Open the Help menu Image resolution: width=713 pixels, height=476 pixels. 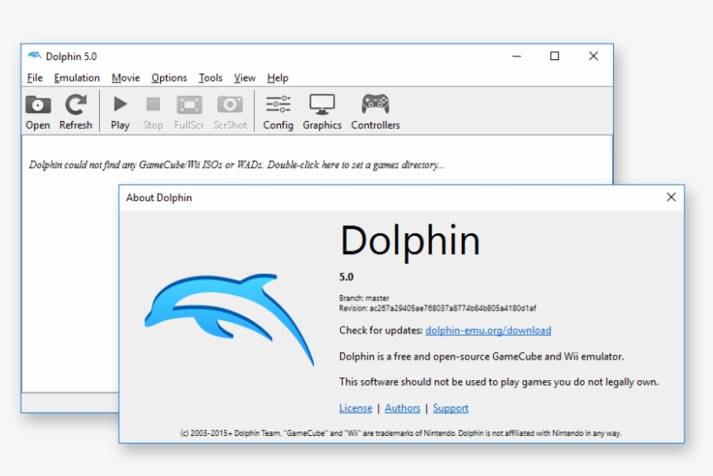click(x=278, y=77)
